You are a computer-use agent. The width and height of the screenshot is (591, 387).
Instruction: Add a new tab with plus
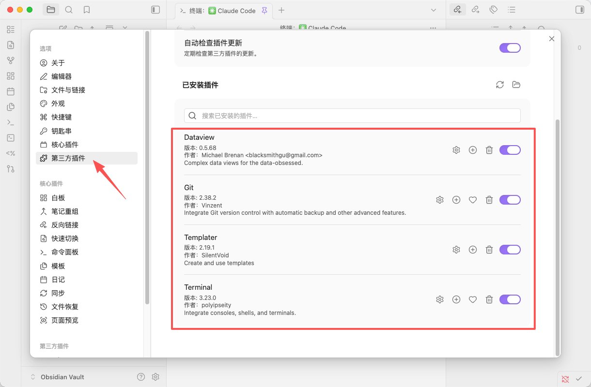point(281,10)
